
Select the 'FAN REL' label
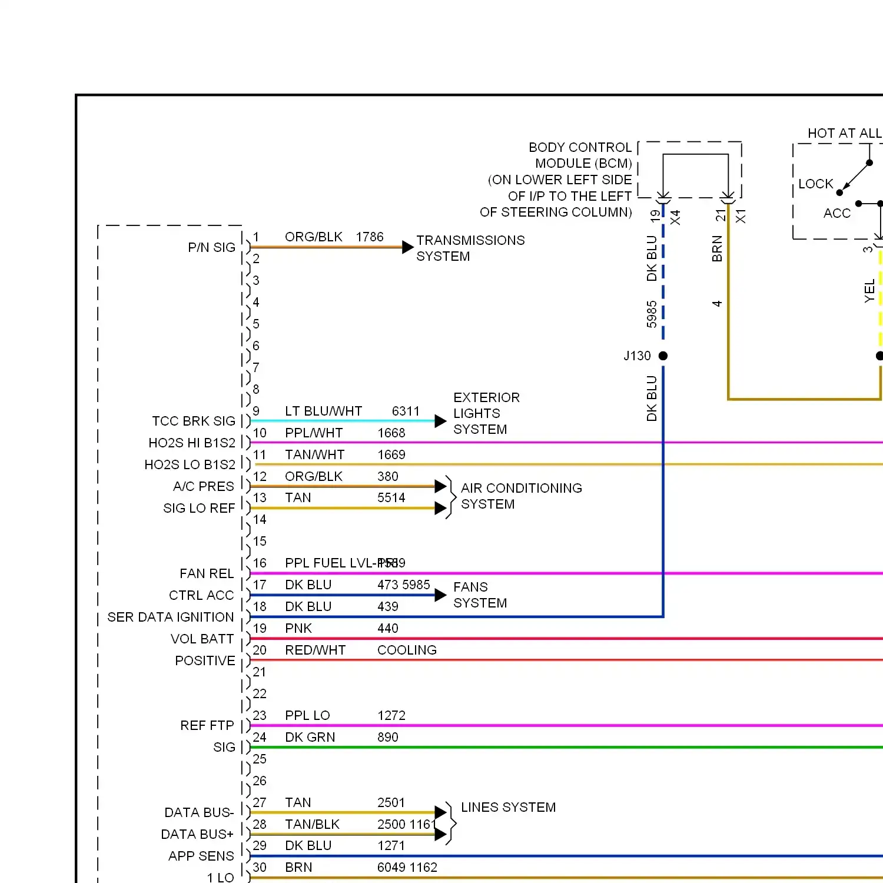pyautogui.click(x=207, y=573)
